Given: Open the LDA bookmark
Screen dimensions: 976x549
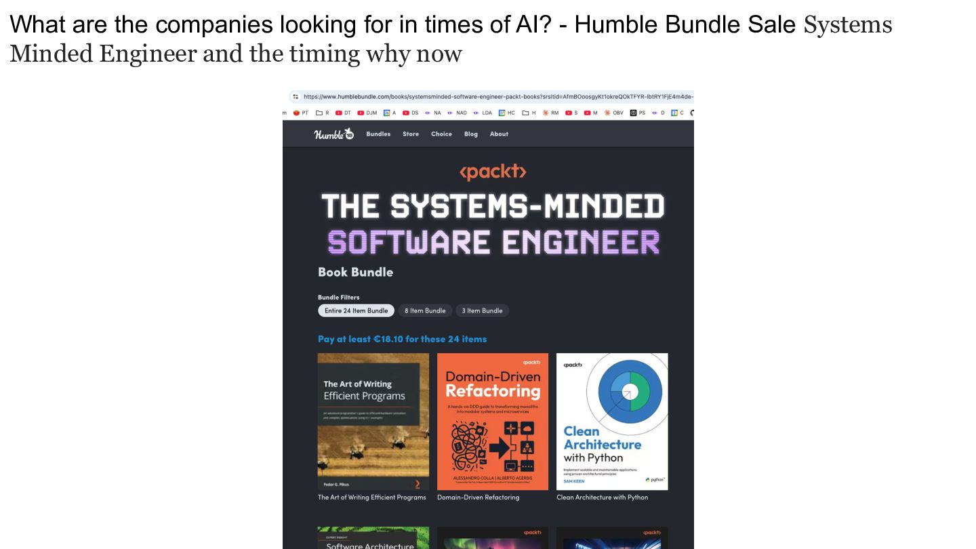Looking at the screenshot, I should coord(483,113).
